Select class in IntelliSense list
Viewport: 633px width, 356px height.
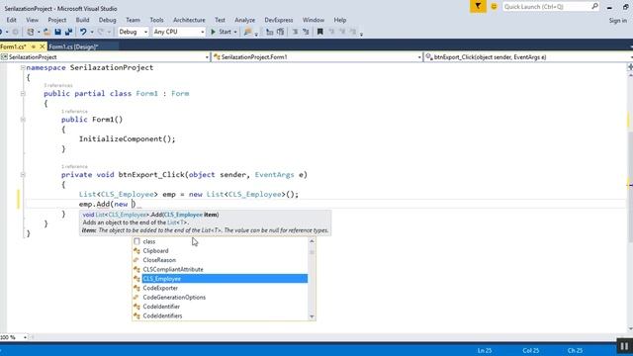coord(220,241)
